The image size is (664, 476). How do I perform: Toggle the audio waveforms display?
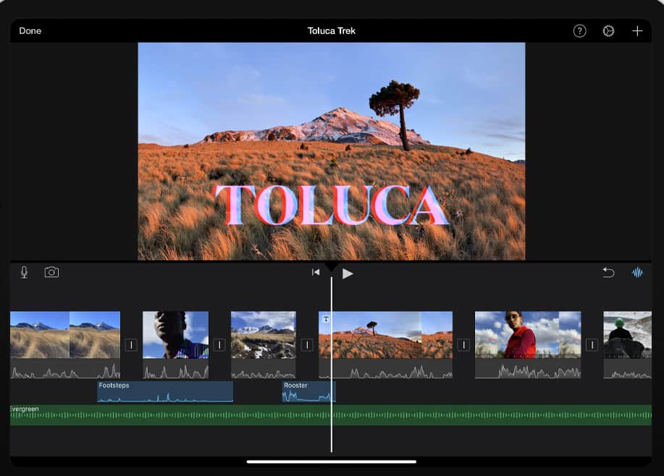pyautogui.click(x=637, y=272)
